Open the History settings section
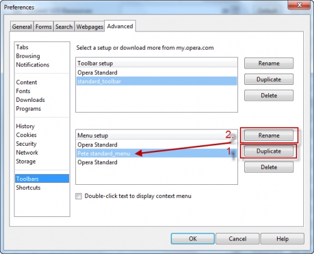 pos(42,126)
